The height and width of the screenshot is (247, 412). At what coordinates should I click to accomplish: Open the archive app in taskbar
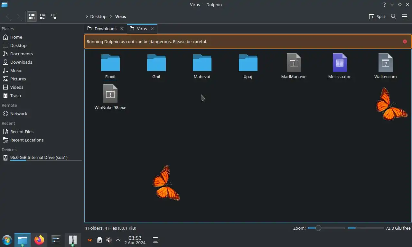coord(73,240)
